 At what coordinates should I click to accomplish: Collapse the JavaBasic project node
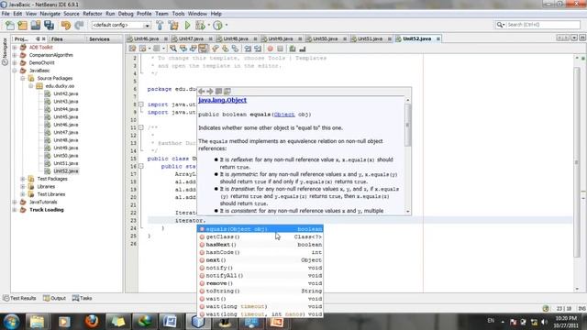pyautogui.click(x=15, y=71)
